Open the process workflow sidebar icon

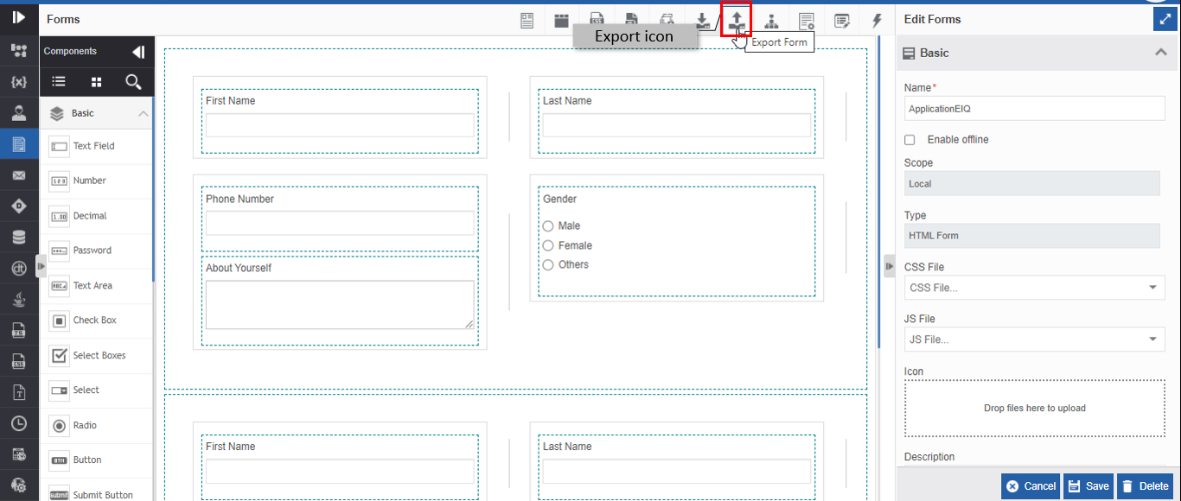[19, 50]
